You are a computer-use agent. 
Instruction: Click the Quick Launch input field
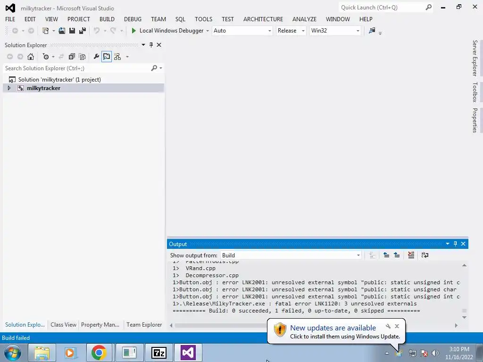pyautogui.click(x=381, y=8)
